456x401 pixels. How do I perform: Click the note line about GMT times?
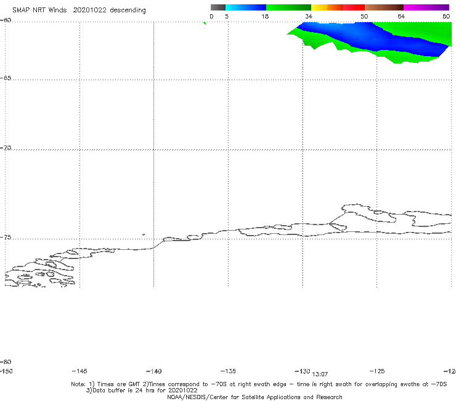pyautogui.click(x=259, y=384)
